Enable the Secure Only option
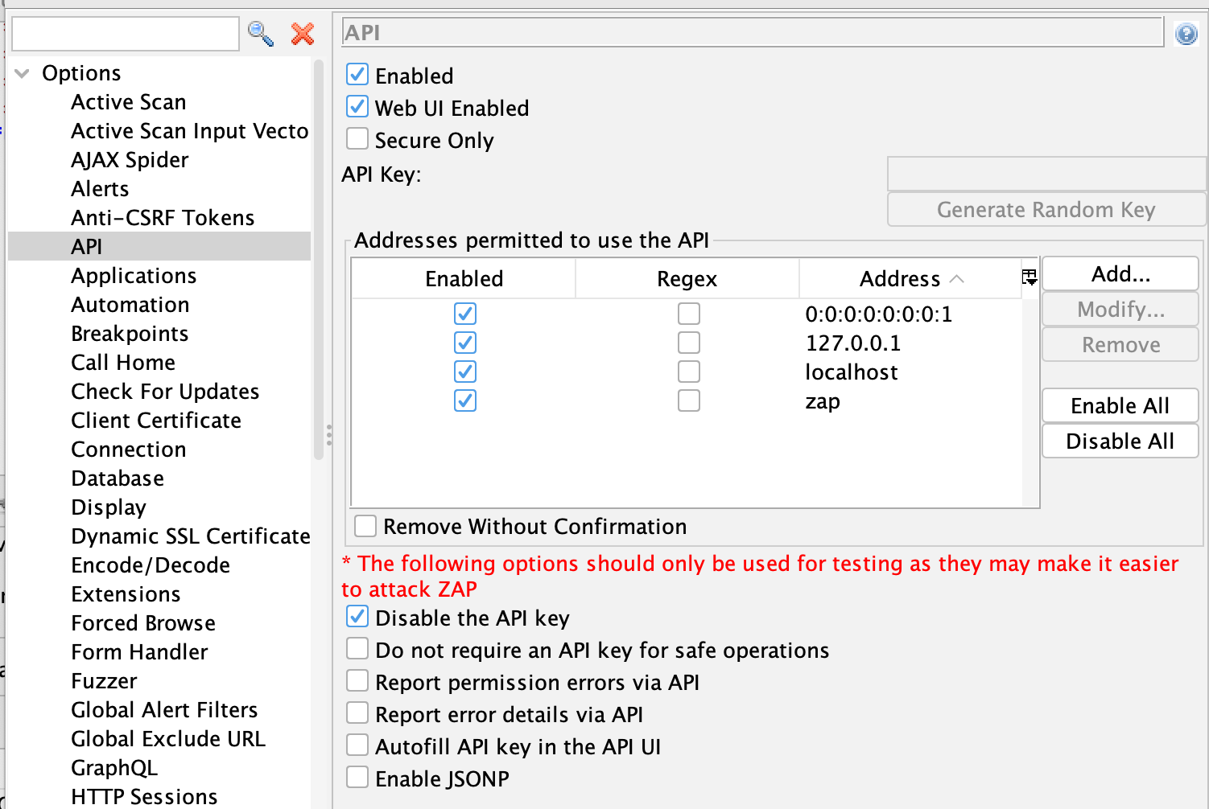This screenshot has height=809, width=1209. coord(357,138)
